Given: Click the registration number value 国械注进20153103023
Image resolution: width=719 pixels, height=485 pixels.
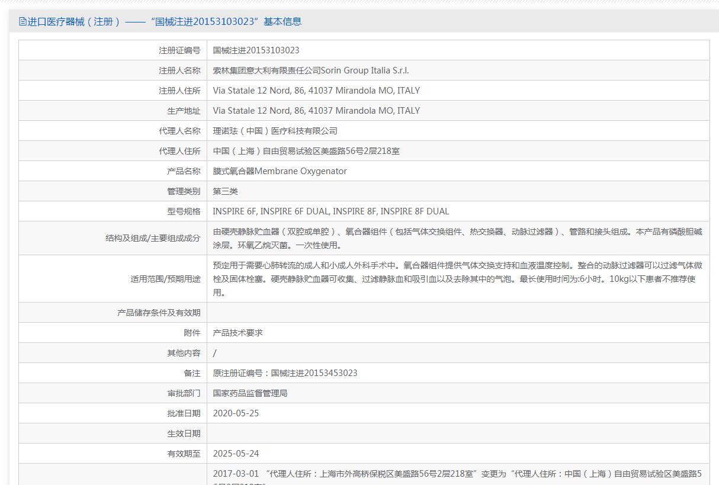Looking at the screenshot, I should pyautogui.click(x=256, y=50).
